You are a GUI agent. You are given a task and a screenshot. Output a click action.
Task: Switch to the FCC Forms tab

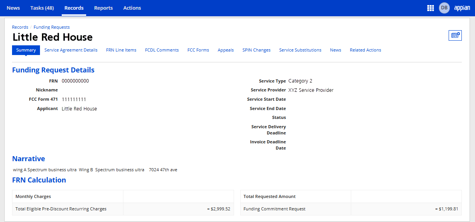click(x=198, y=50)
